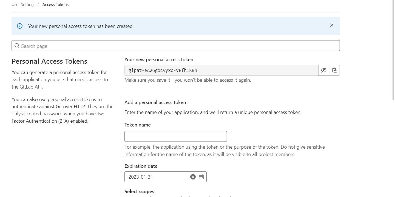Click the Personal Access Tokens heading

(x=49, y=61)
